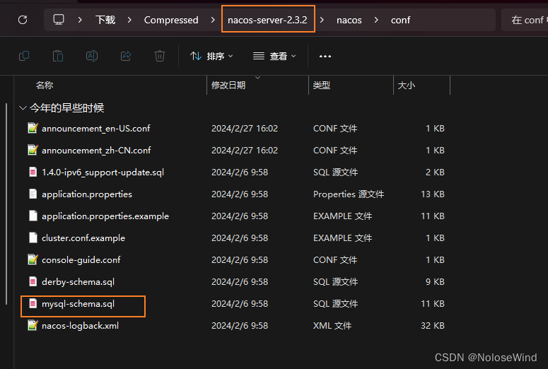Select file name derby-schema.sql

click(x=78, y=282)
